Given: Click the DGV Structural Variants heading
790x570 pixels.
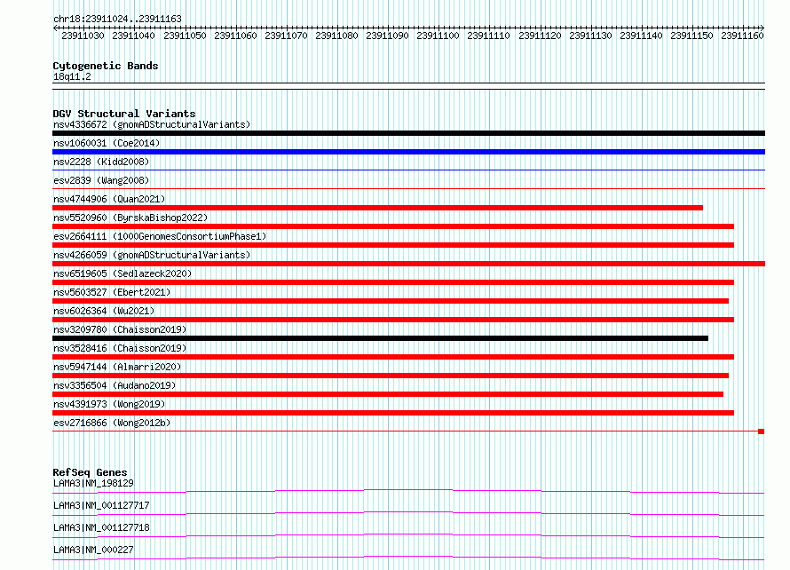Looking at the screenshot, I should 124,114.
